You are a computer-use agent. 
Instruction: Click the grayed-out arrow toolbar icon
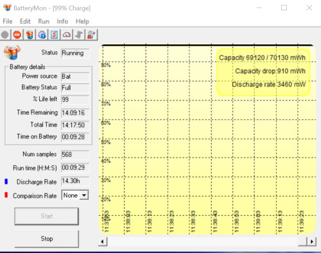point(79,35)
